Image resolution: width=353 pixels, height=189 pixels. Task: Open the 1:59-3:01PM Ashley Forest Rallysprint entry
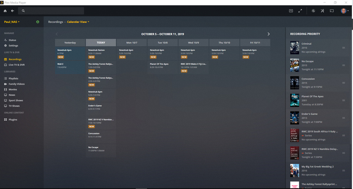[101, 67]
